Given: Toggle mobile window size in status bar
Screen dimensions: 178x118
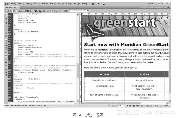Looking at the screenshot, I should click(x=127, y=106).
